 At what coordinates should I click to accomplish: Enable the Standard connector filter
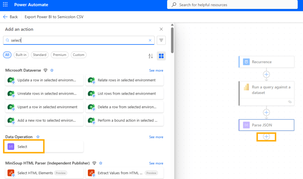point(40,55)
